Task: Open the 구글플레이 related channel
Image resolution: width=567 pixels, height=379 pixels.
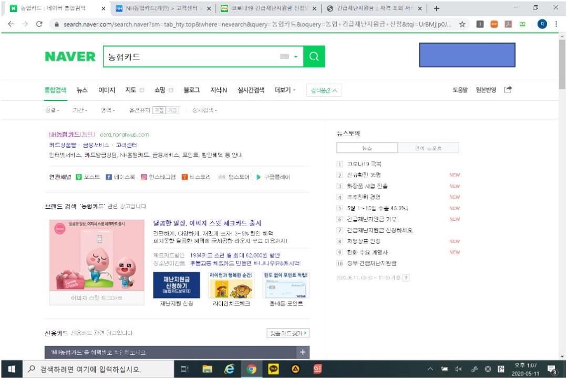Action: (273, 177)
